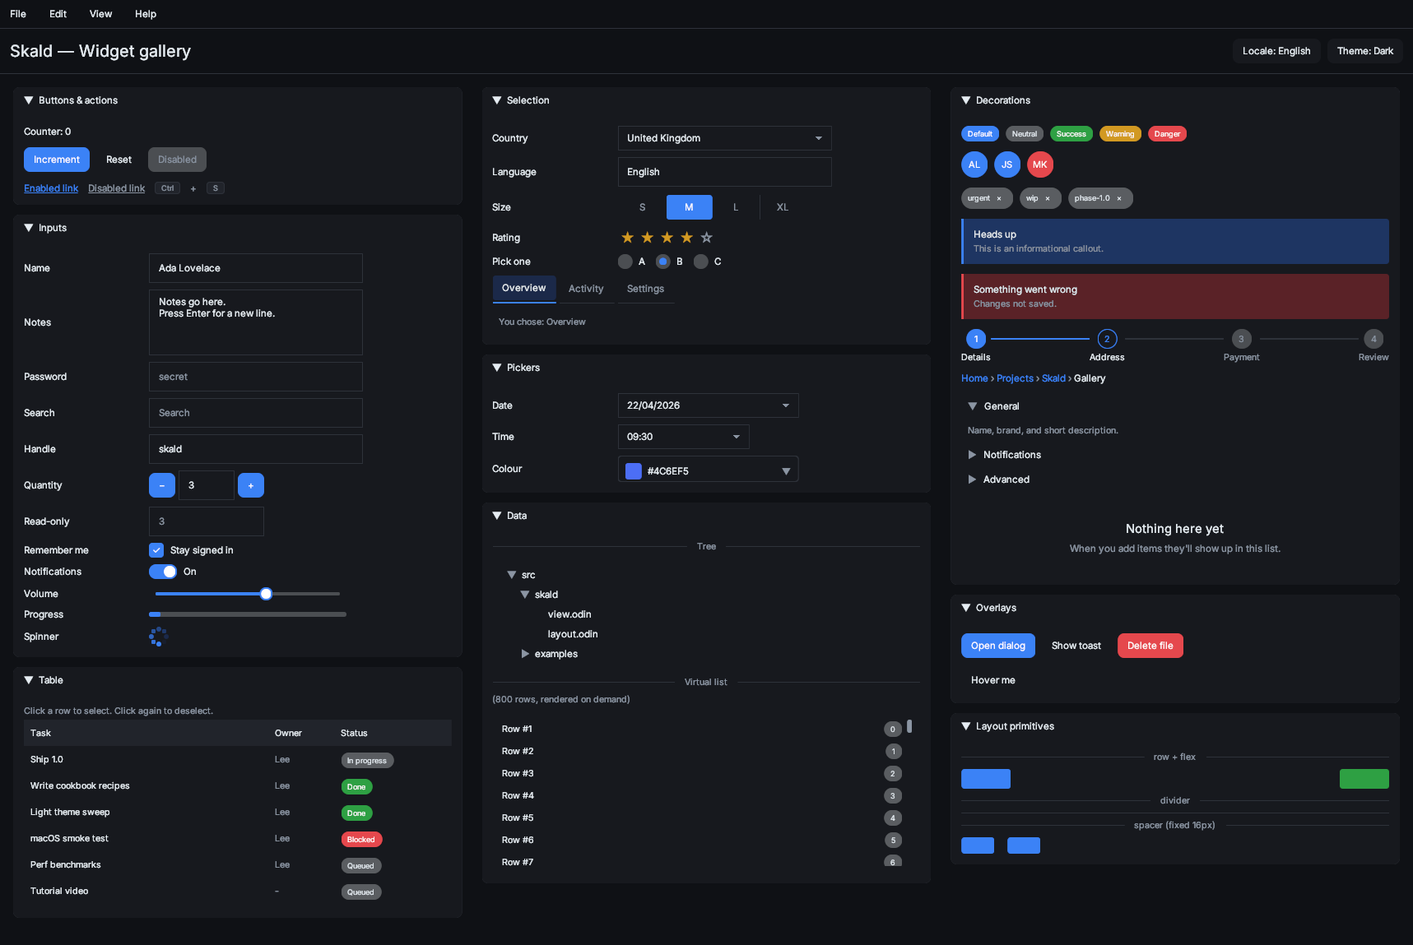The image size is (1413, 945).
Task: Click the AL avatar
Action: [x=974, y=164]
